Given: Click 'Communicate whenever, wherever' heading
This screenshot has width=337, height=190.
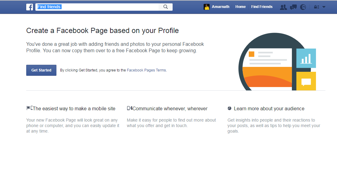Looking at the screenshot, I should pyautogui.click(x=170, y=109).
